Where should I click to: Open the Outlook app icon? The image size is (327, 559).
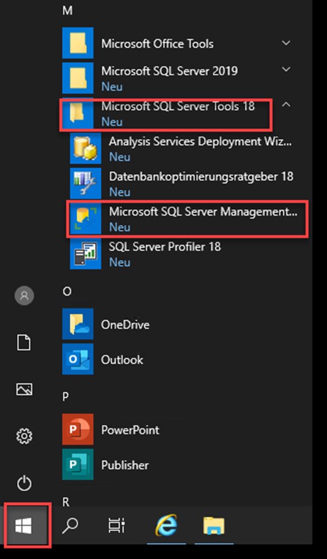78,359
